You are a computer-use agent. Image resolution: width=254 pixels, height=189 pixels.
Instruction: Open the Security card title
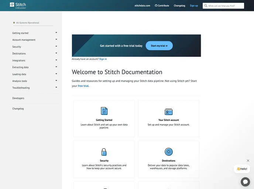pos(104,161)
